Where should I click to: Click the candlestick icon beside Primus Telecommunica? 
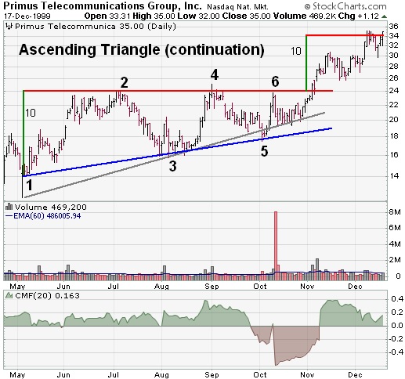tap(9, 26)
